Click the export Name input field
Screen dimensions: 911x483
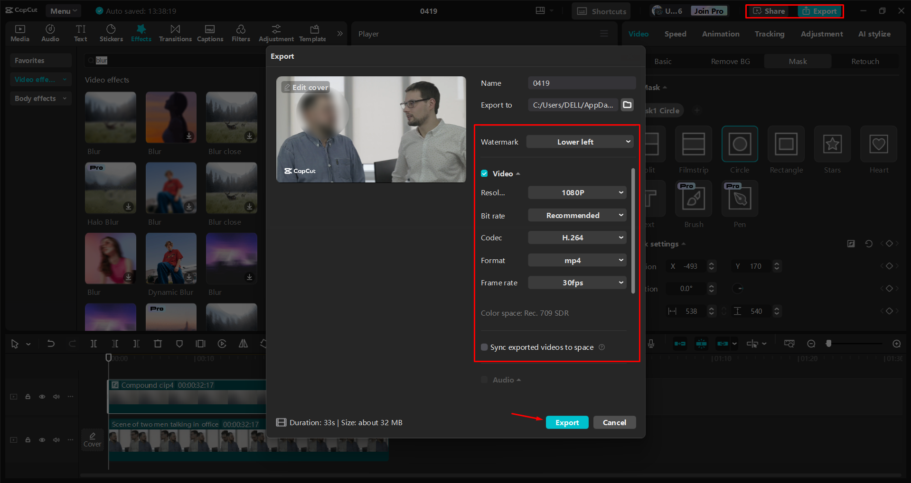(x=582, y=83)
